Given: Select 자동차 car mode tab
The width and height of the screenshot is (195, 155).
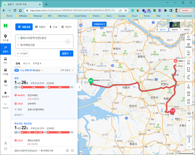Looking at the screenshot, I should (x=40, y=27).
